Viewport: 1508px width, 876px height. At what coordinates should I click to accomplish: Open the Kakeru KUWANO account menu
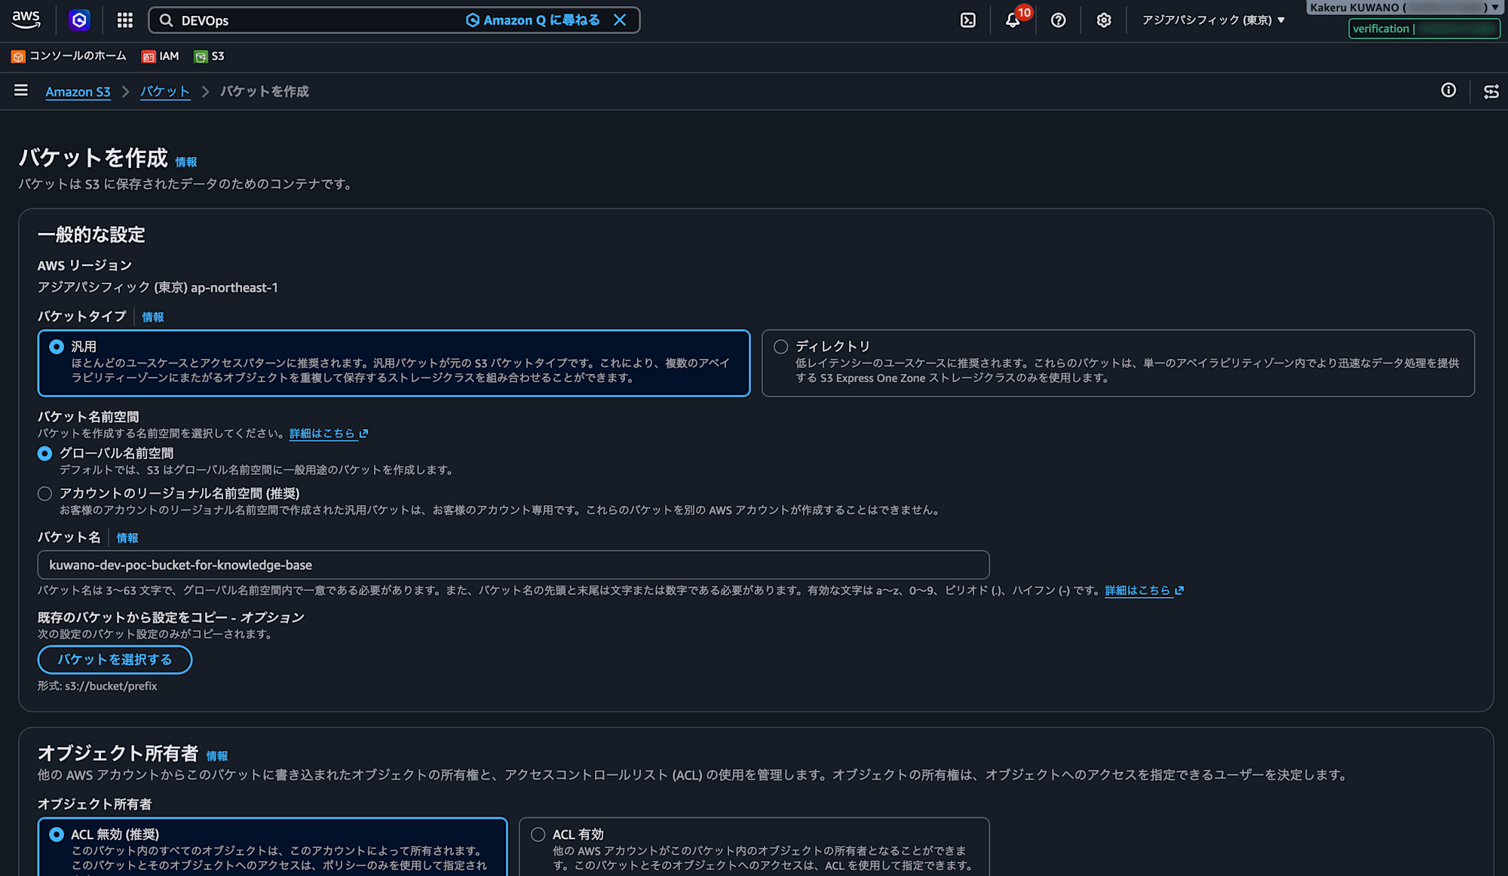1405,8
